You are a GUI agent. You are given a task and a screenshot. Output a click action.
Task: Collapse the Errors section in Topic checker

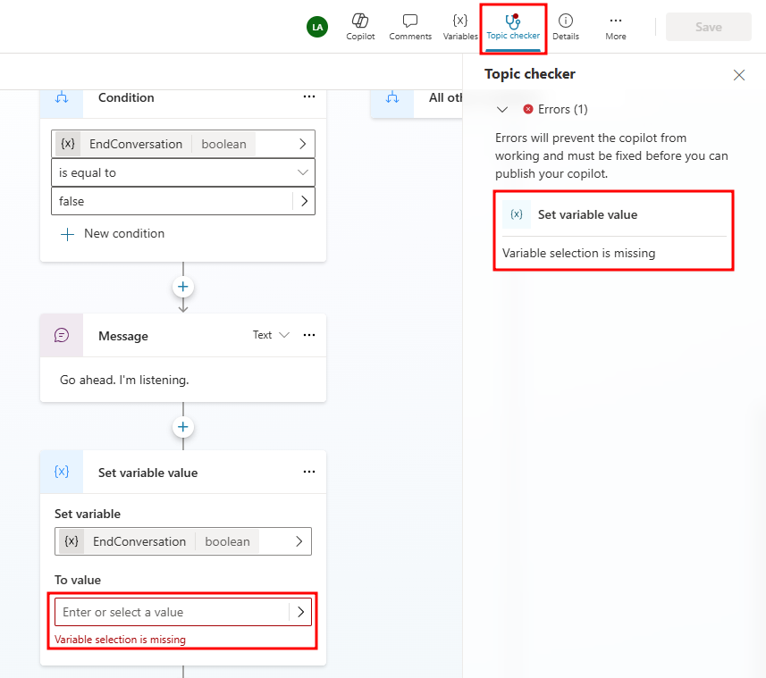[502, 109]
